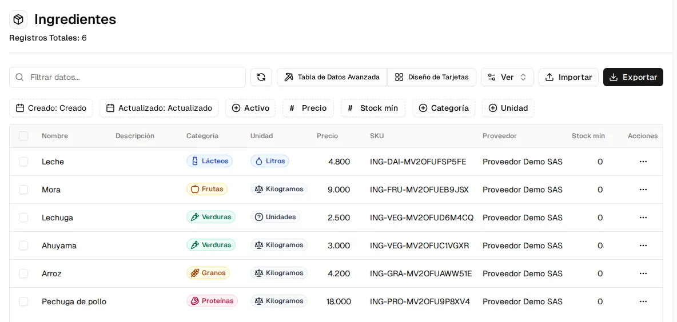Screen dimensions: 677x322
Task: Click the Litros unit badge
Action: pyautogui.click(x=270, y=161)
